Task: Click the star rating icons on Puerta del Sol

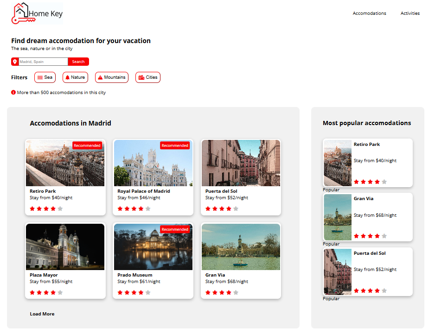Action: 221,208
